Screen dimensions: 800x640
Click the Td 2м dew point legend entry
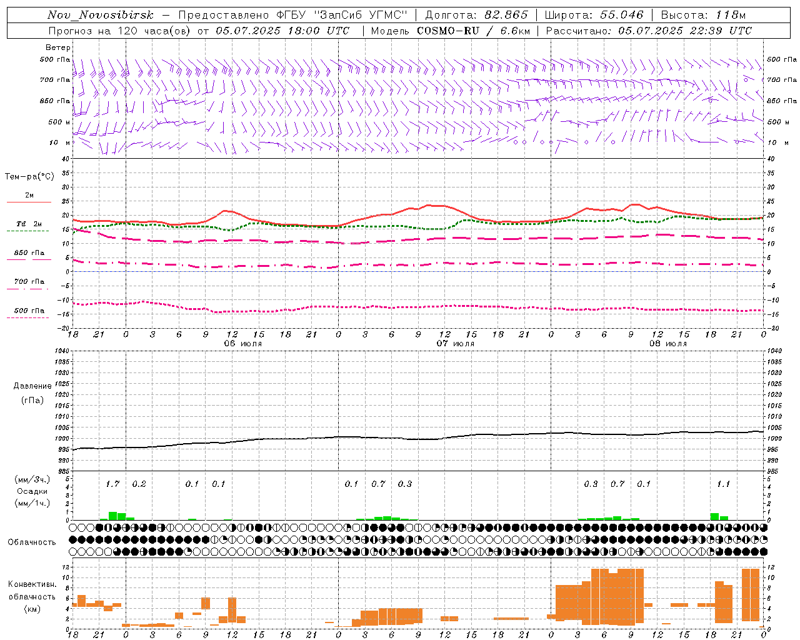(x=29, y=224)
